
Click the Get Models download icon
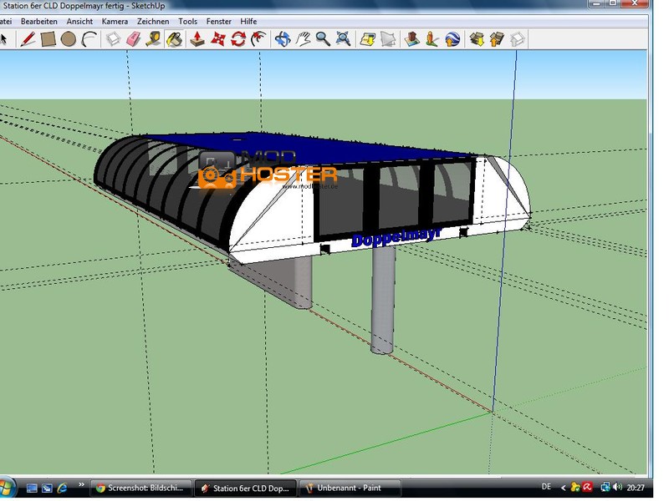point(477,39)
